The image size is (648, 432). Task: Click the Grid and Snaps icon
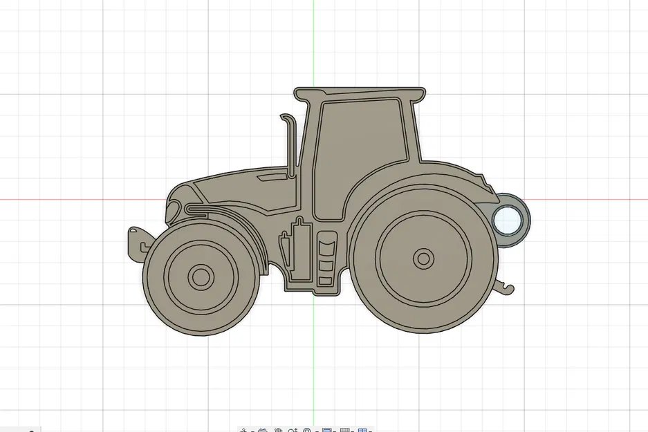344,428
